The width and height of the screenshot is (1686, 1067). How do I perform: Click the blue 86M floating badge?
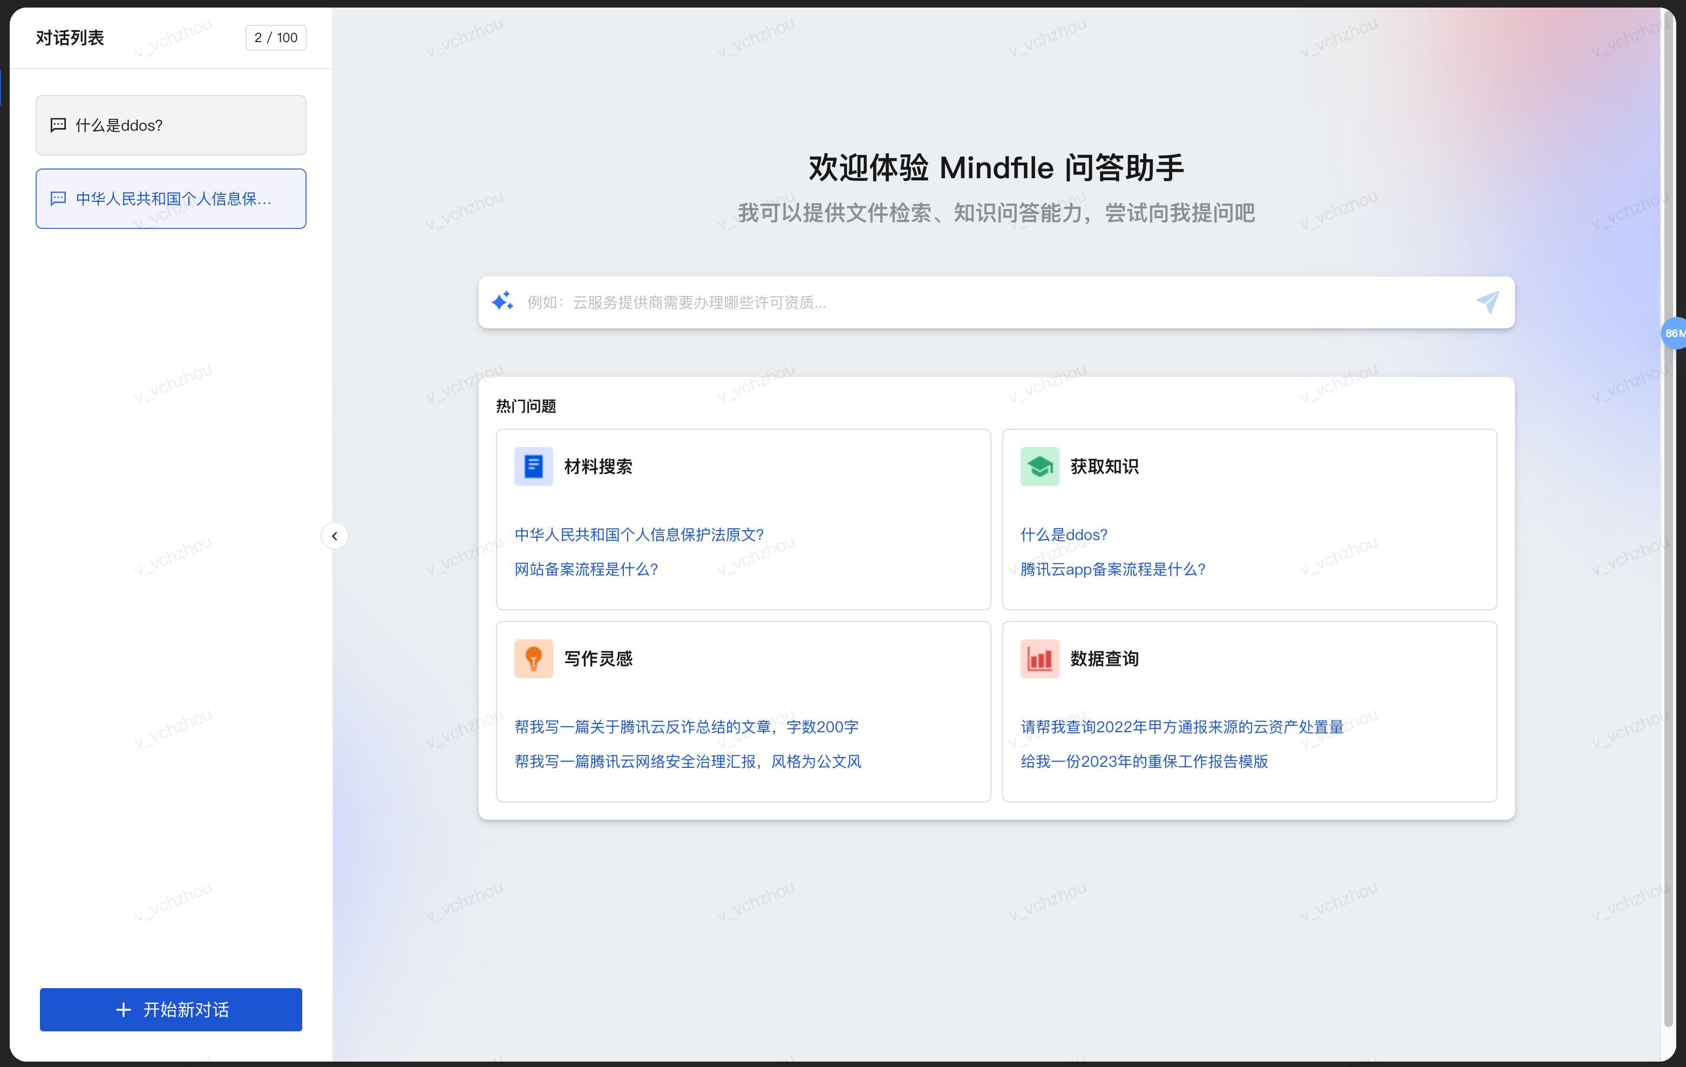(x=1674, y=333)
